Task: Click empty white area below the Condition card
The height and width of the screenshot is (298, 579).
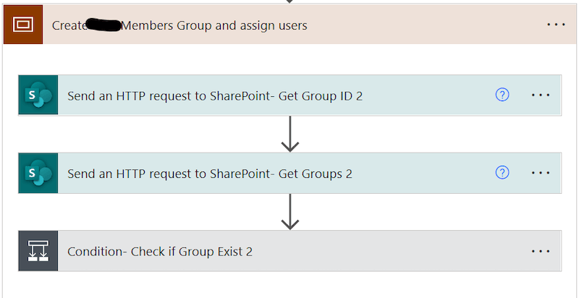Action: click(x=290, y=286)
